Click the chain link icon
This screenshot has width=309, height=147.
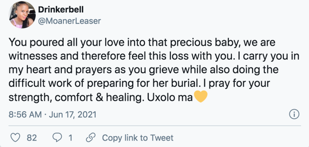coord(91,137)
